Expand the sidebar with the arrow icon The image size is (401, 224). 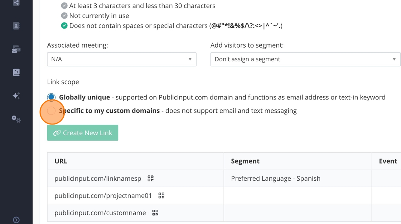point(16,220)
